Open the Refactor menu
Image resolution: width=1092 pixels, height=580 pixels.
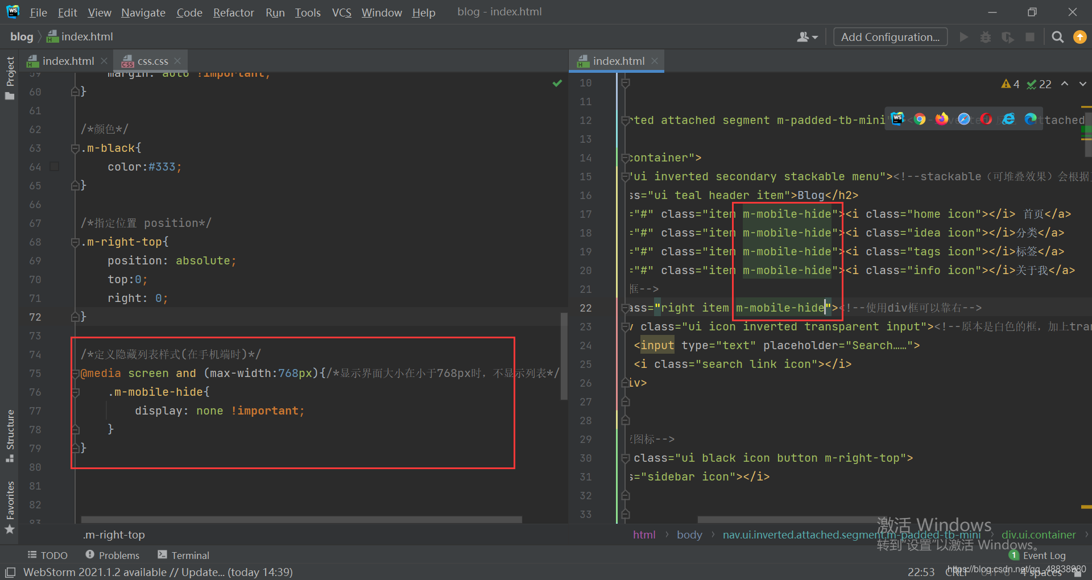point(233,12)
